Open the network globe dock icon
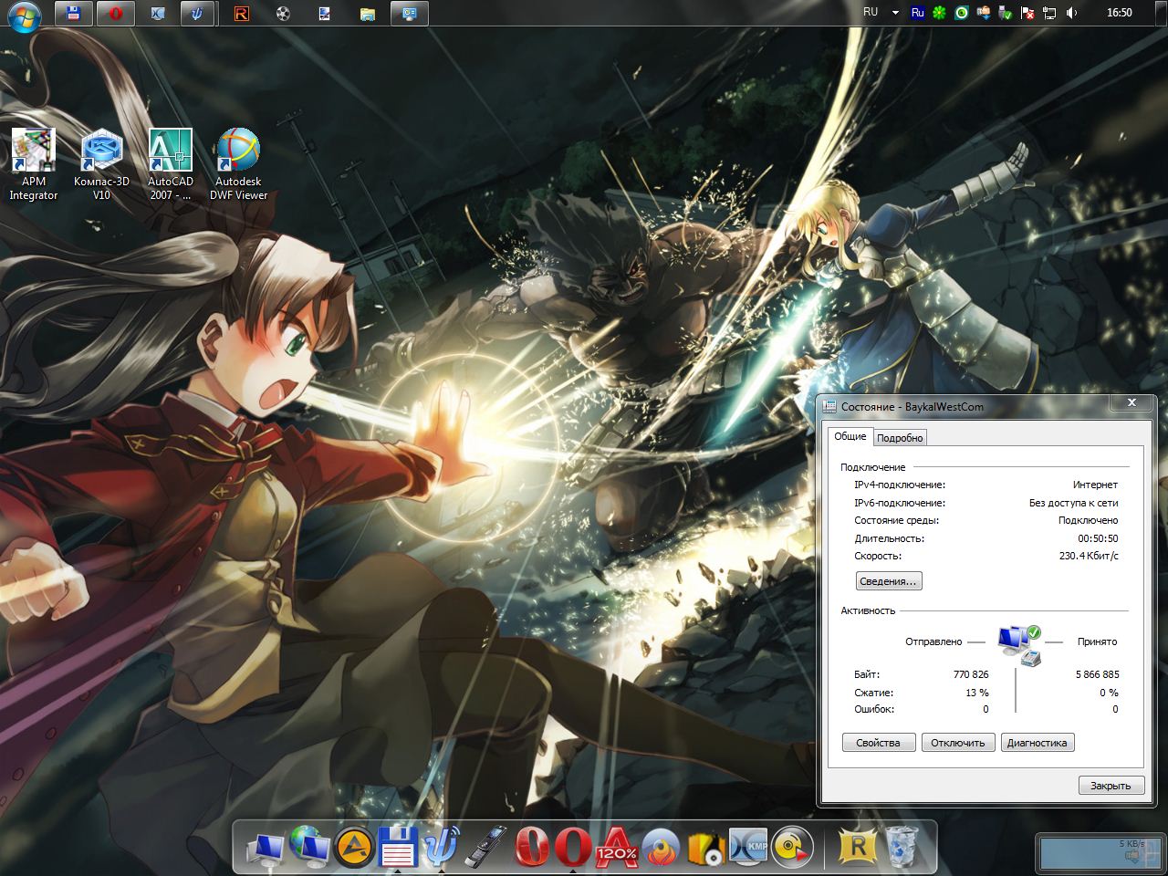The width and height of the screenshot is (1168, 876). pyautogui.click(x=309, y=846)
